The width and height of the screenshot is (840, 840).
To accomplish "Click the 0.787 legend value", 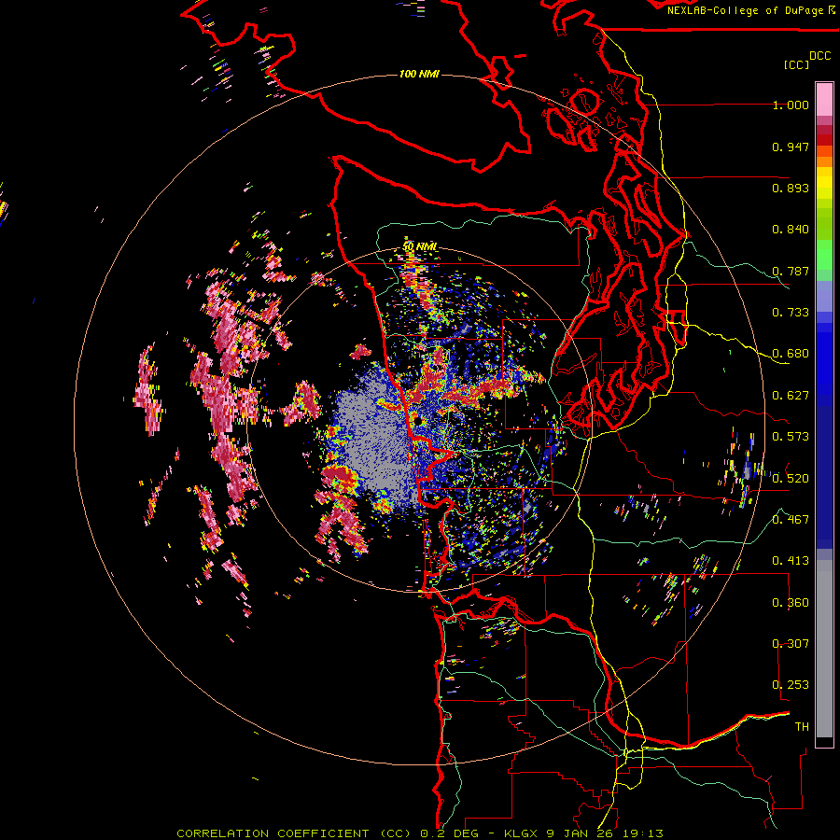I will pos(791,271).
